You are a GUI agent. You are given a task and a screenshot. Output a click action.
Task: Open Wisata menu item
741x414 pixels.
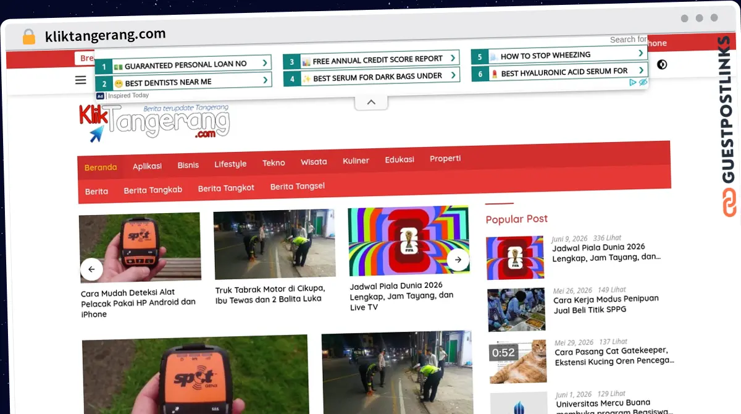coord(314,162)
